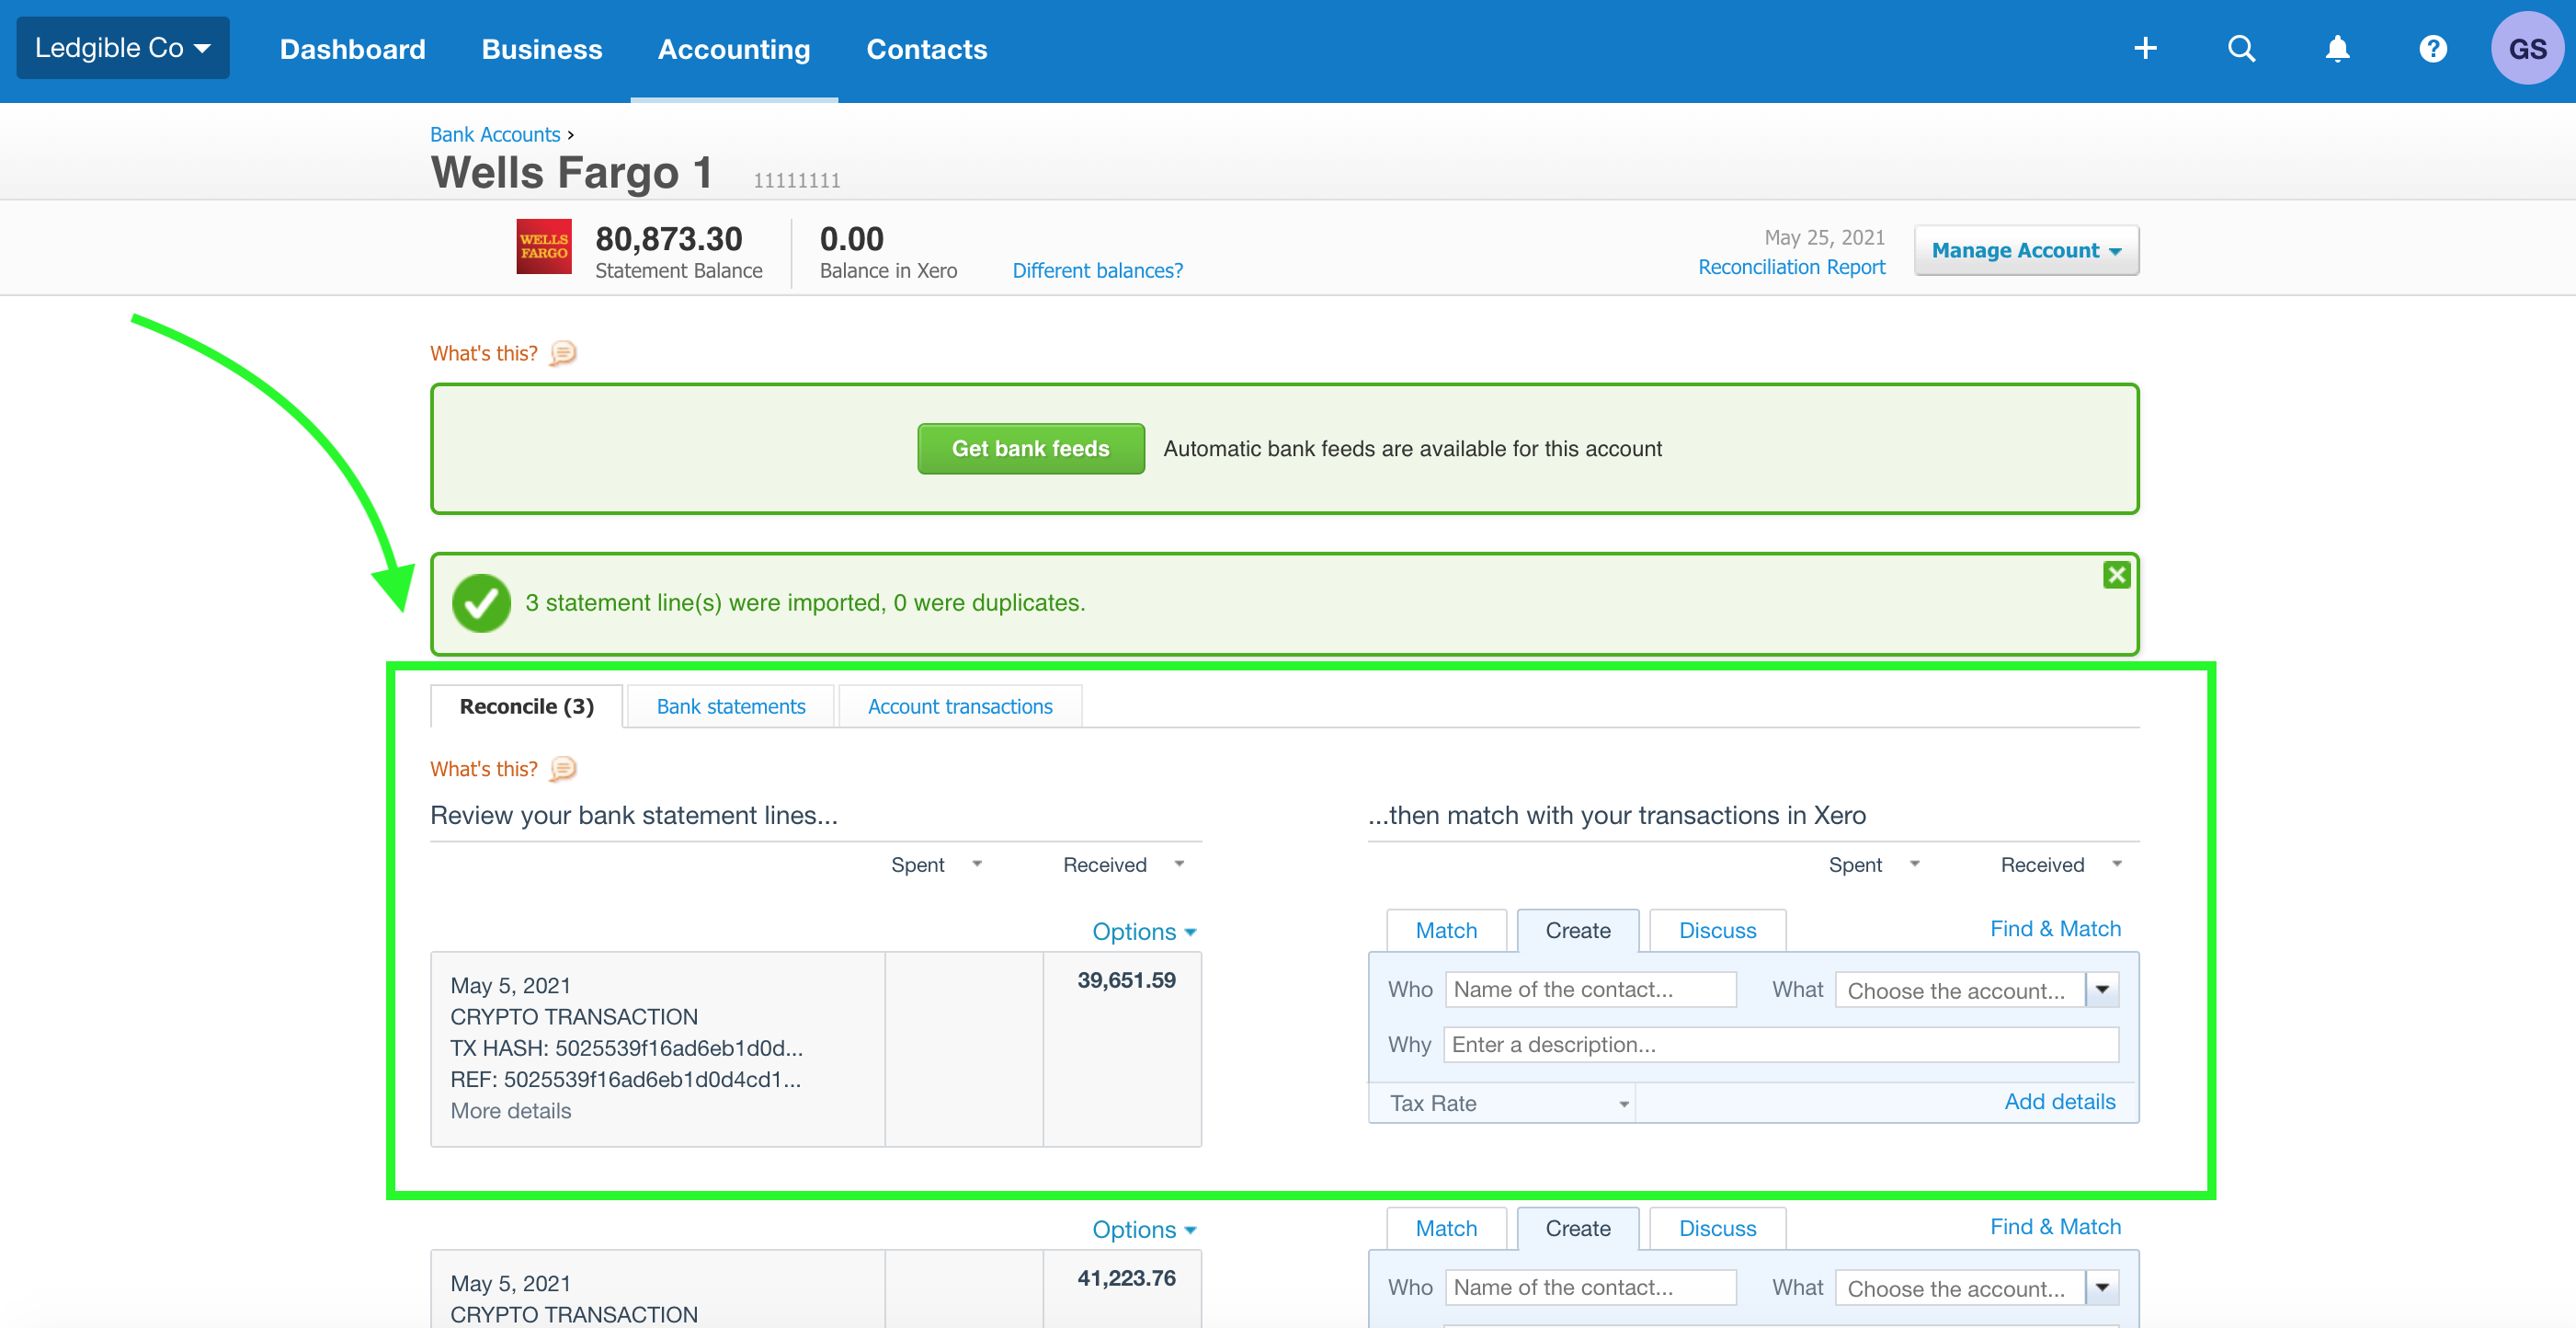Open the Reconciliation Report link

tap(1791, 267)
